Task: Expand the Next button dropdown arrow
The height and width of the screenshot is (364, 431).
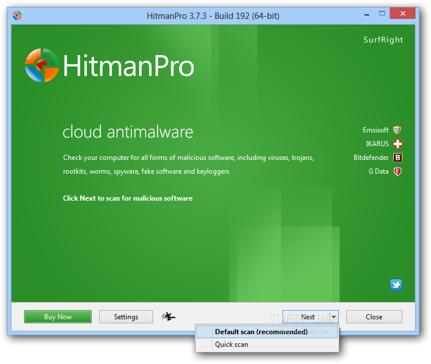Action: coord(334,317)
